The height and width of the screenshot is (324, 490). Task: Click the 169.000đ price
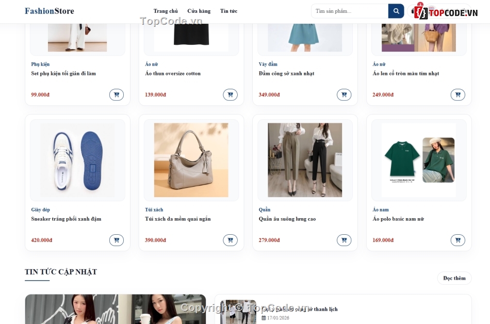coord(383,240)
